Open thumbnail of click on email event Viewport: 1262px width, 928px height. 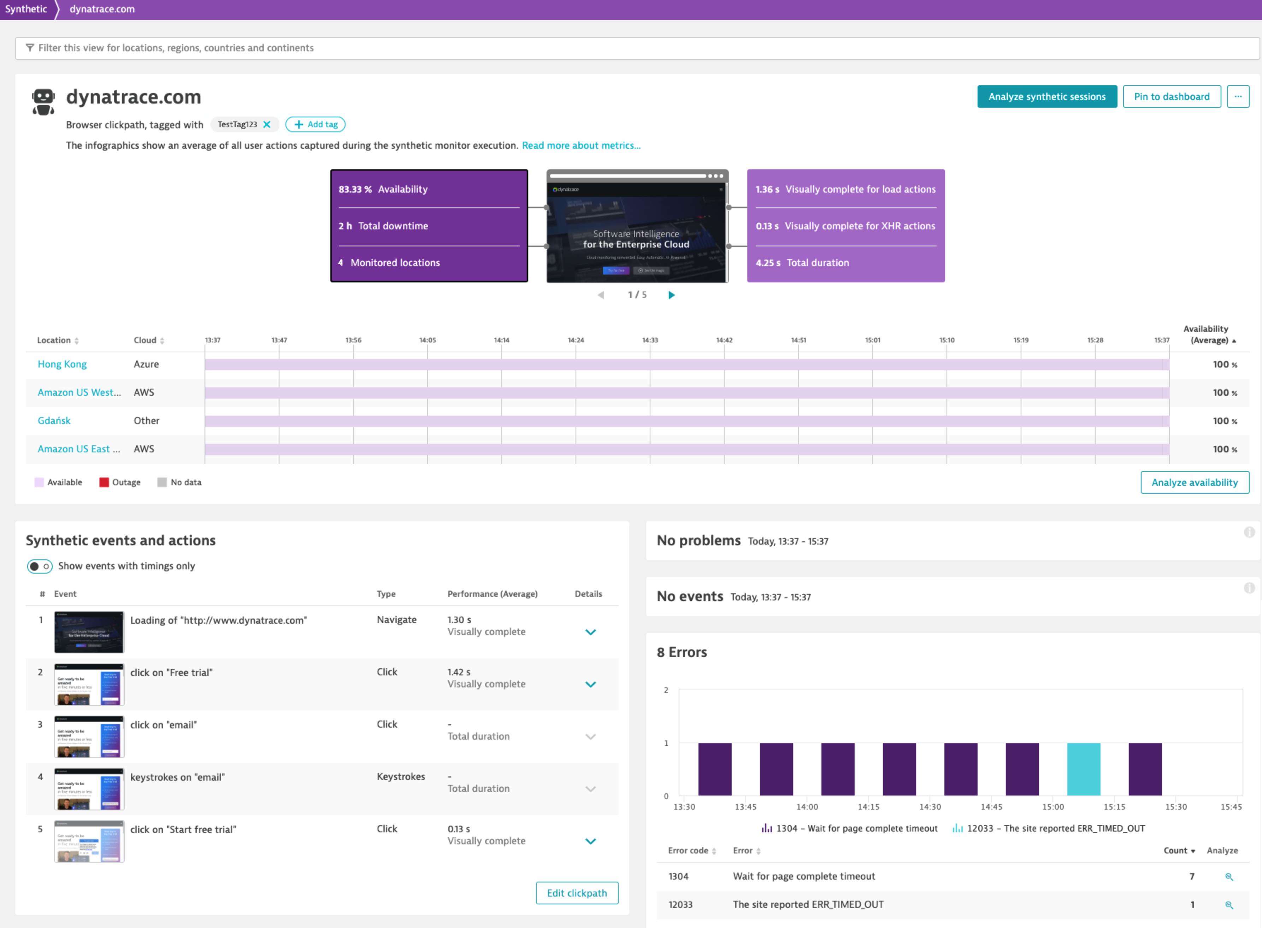click(89, 736)
